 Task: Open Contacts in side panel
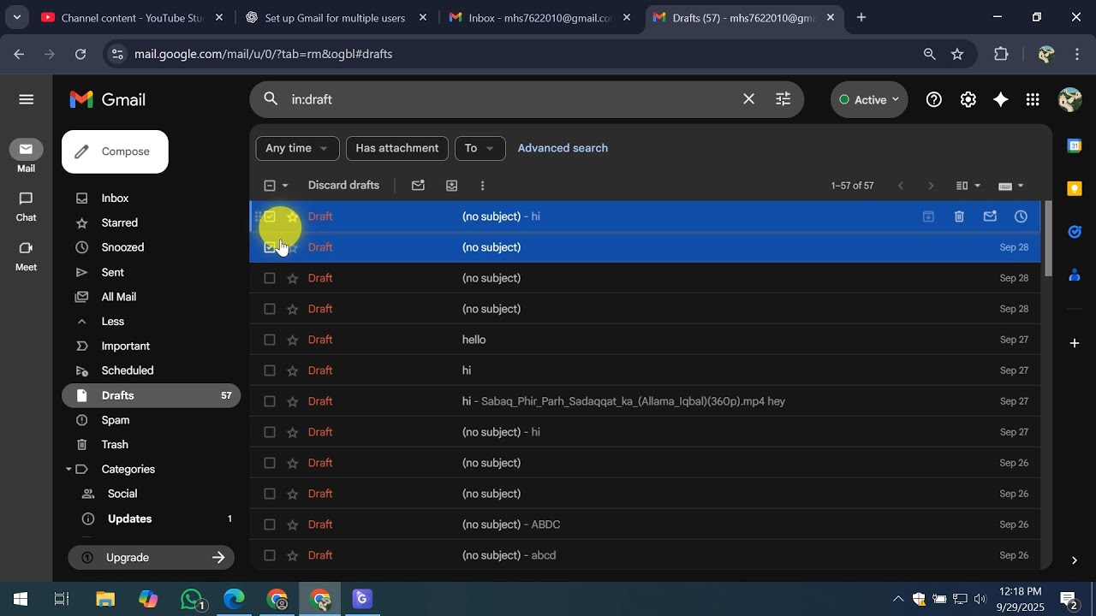click(x=1075, y=275)
